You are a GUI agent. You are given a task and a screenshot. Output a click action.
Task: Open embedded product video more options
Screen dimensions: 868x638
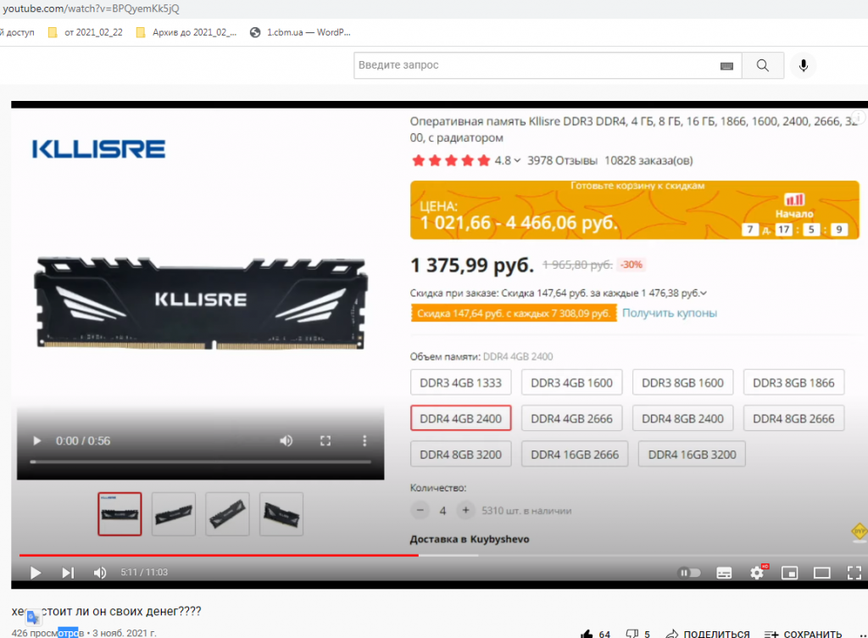pos(364,441)
